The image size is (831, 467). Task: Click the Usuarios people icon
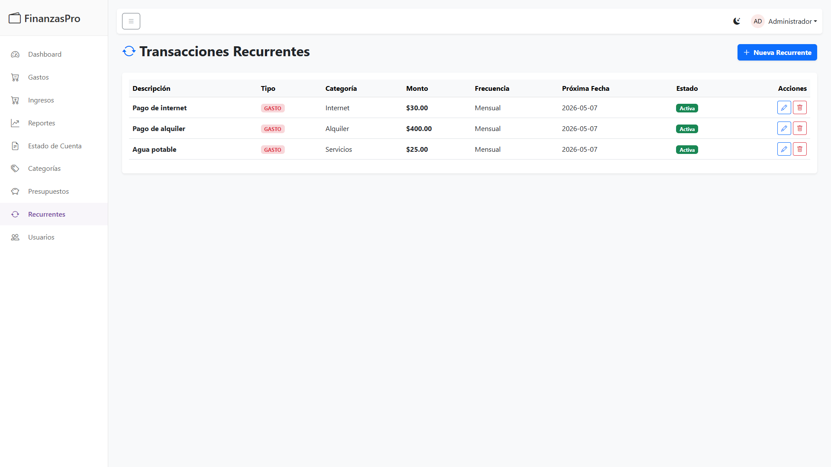click(x=15, y=237)
